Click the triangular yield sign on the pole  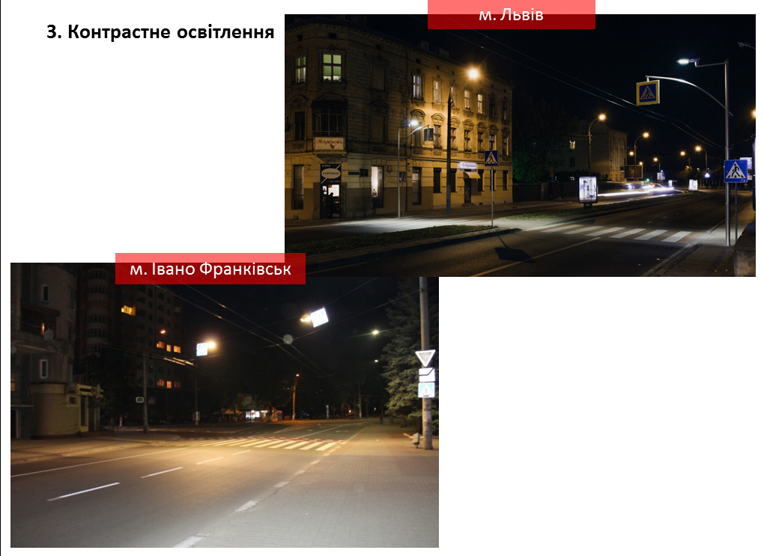425,358
